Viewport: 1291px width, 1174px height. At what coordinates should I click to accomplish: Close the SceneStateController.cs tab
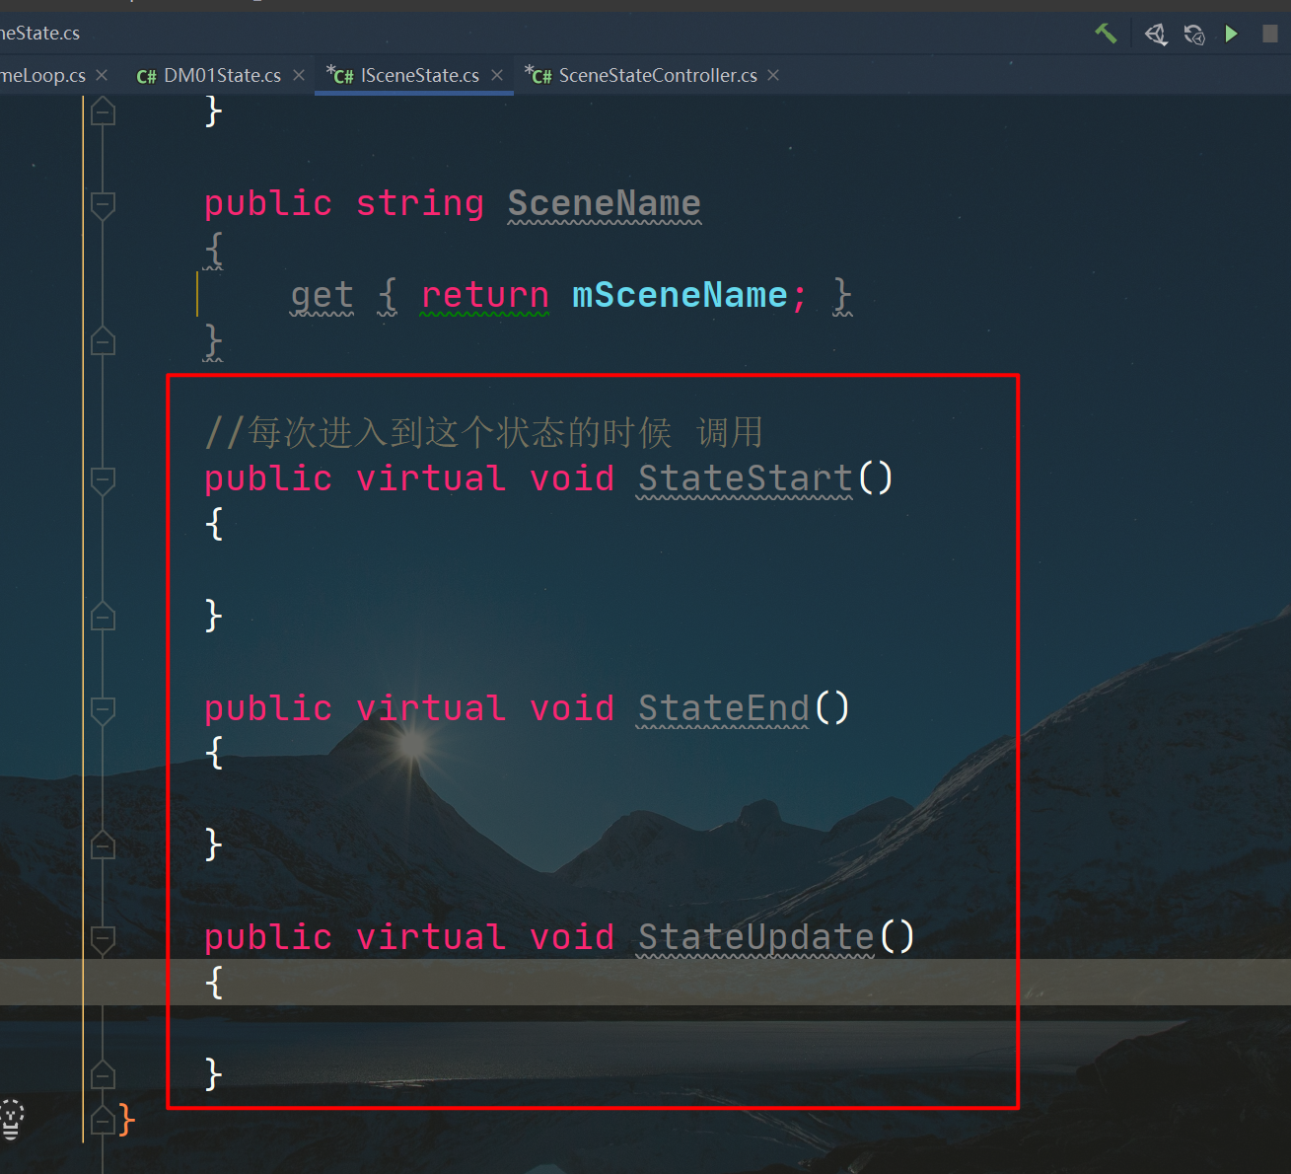(773, 75)
